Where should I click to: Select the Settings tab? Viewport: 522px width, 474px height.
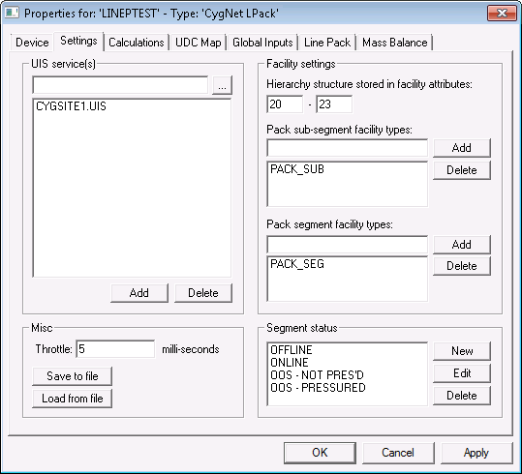(x=78, y=41)
